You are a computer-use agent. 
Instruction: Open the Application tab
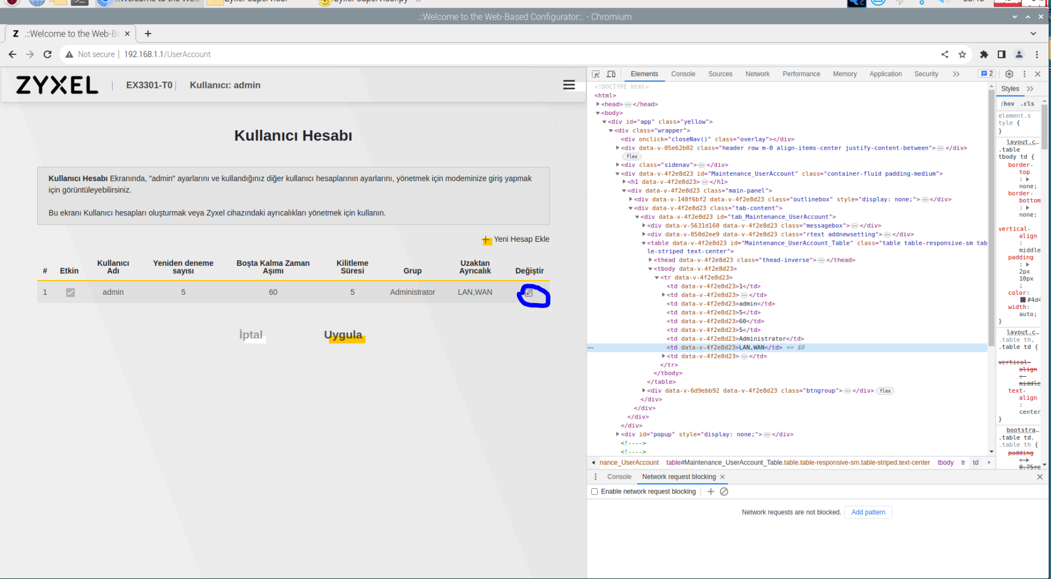(x=885, y=74)
